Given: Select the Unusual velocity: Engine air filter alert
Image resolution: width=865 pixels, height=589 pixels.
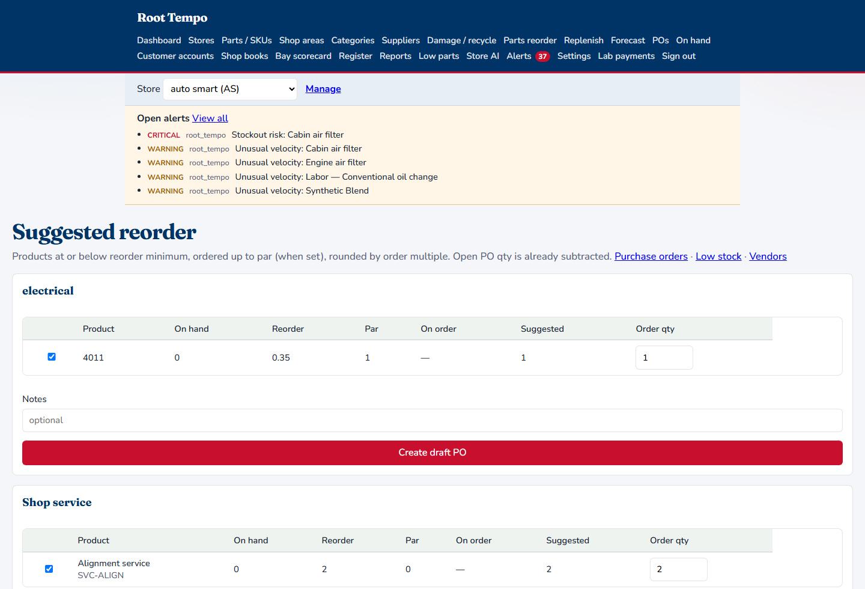Looking at the screenshot, I should pos(301,163).
